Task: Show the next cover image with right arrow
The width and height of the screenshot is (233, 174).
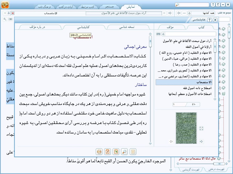Action: point(201,142)
